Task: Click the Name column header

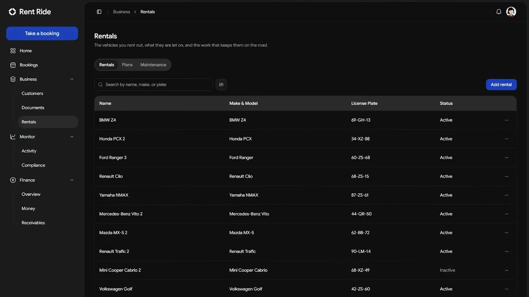Action: point(105,103)
